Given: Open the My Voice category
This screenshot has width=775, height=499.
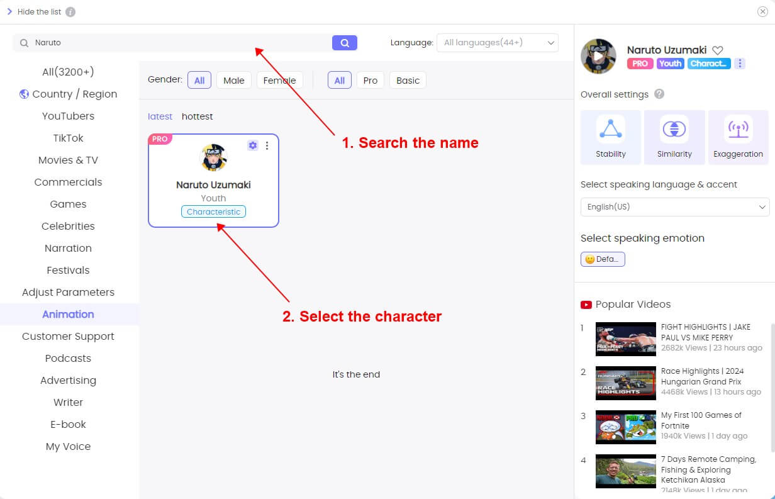Looking at the screenshot, I should coord(68,446).
